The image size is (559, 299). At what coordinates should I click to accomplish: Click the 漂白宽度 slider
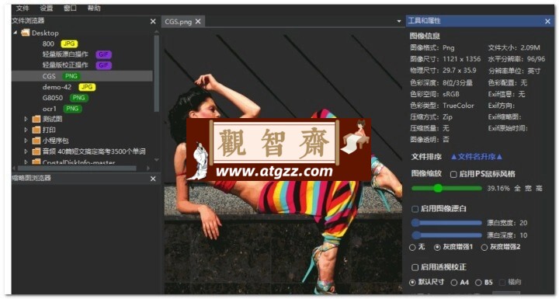(446, 223)
